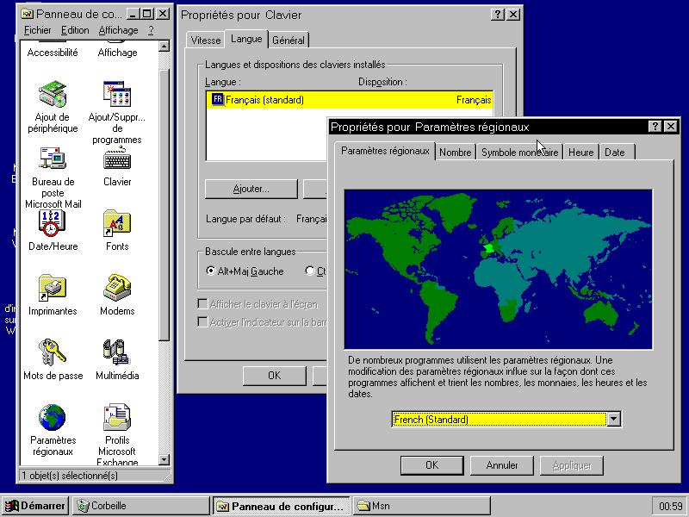Select the Paramètres régionaux tab

pyautogui.click(x=385, y=151)
